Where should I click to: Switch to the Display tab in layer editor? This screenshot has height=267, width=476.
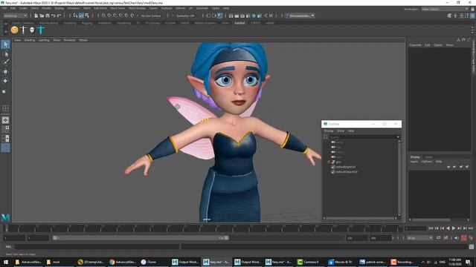(x=415, y=156)
